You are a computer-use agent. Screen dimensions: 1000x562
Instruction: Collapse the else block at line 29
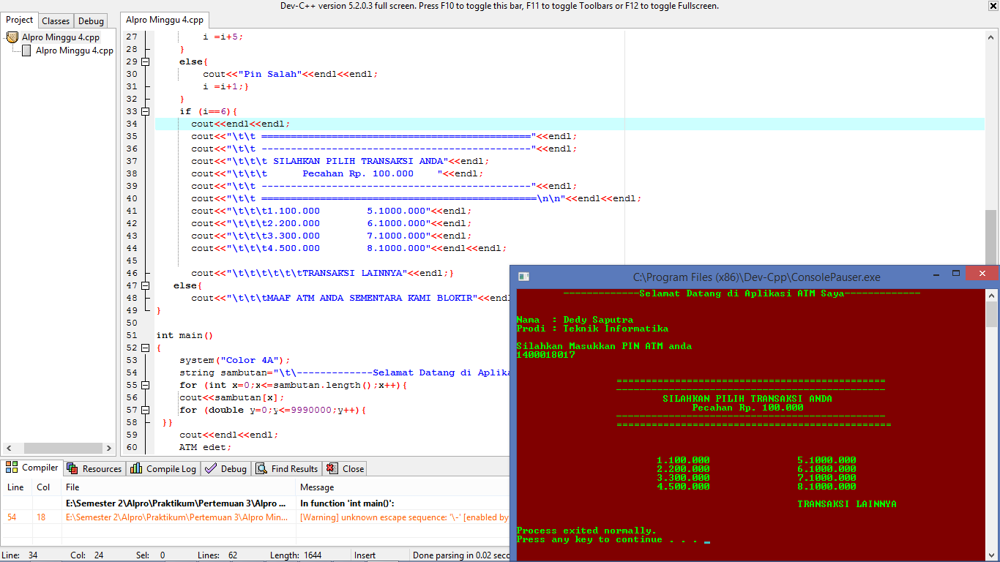tap(145, 61)
